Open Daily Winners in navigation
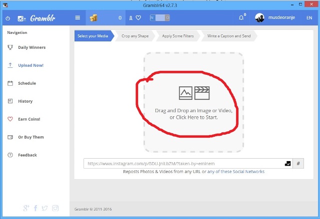The height and width of the screenshot is (219, 320). point(32,47)
